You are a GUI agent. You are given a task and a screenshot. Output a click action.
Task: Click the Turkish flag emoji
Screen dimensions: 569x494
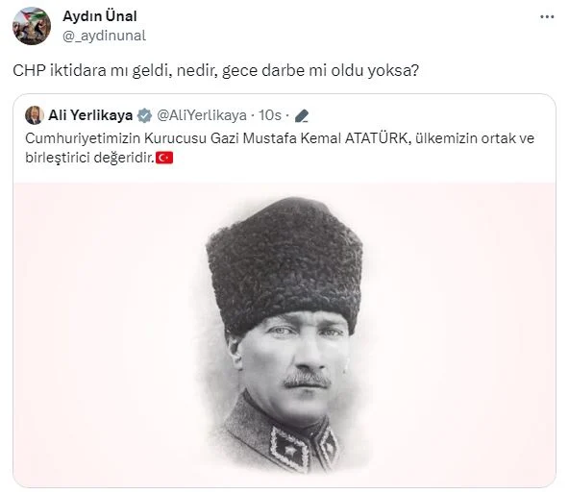[164, 158]
